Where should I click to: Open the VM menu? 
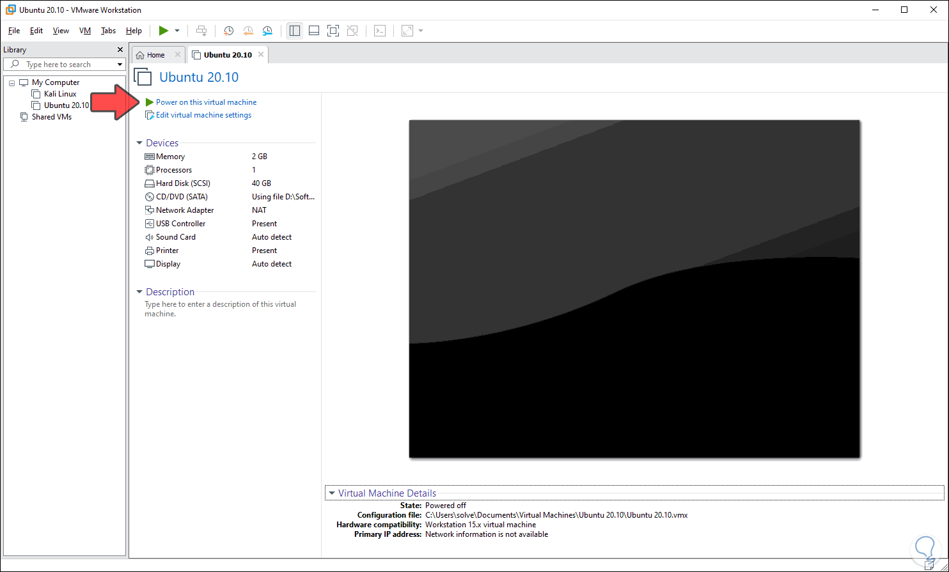(x=85, y=31)
